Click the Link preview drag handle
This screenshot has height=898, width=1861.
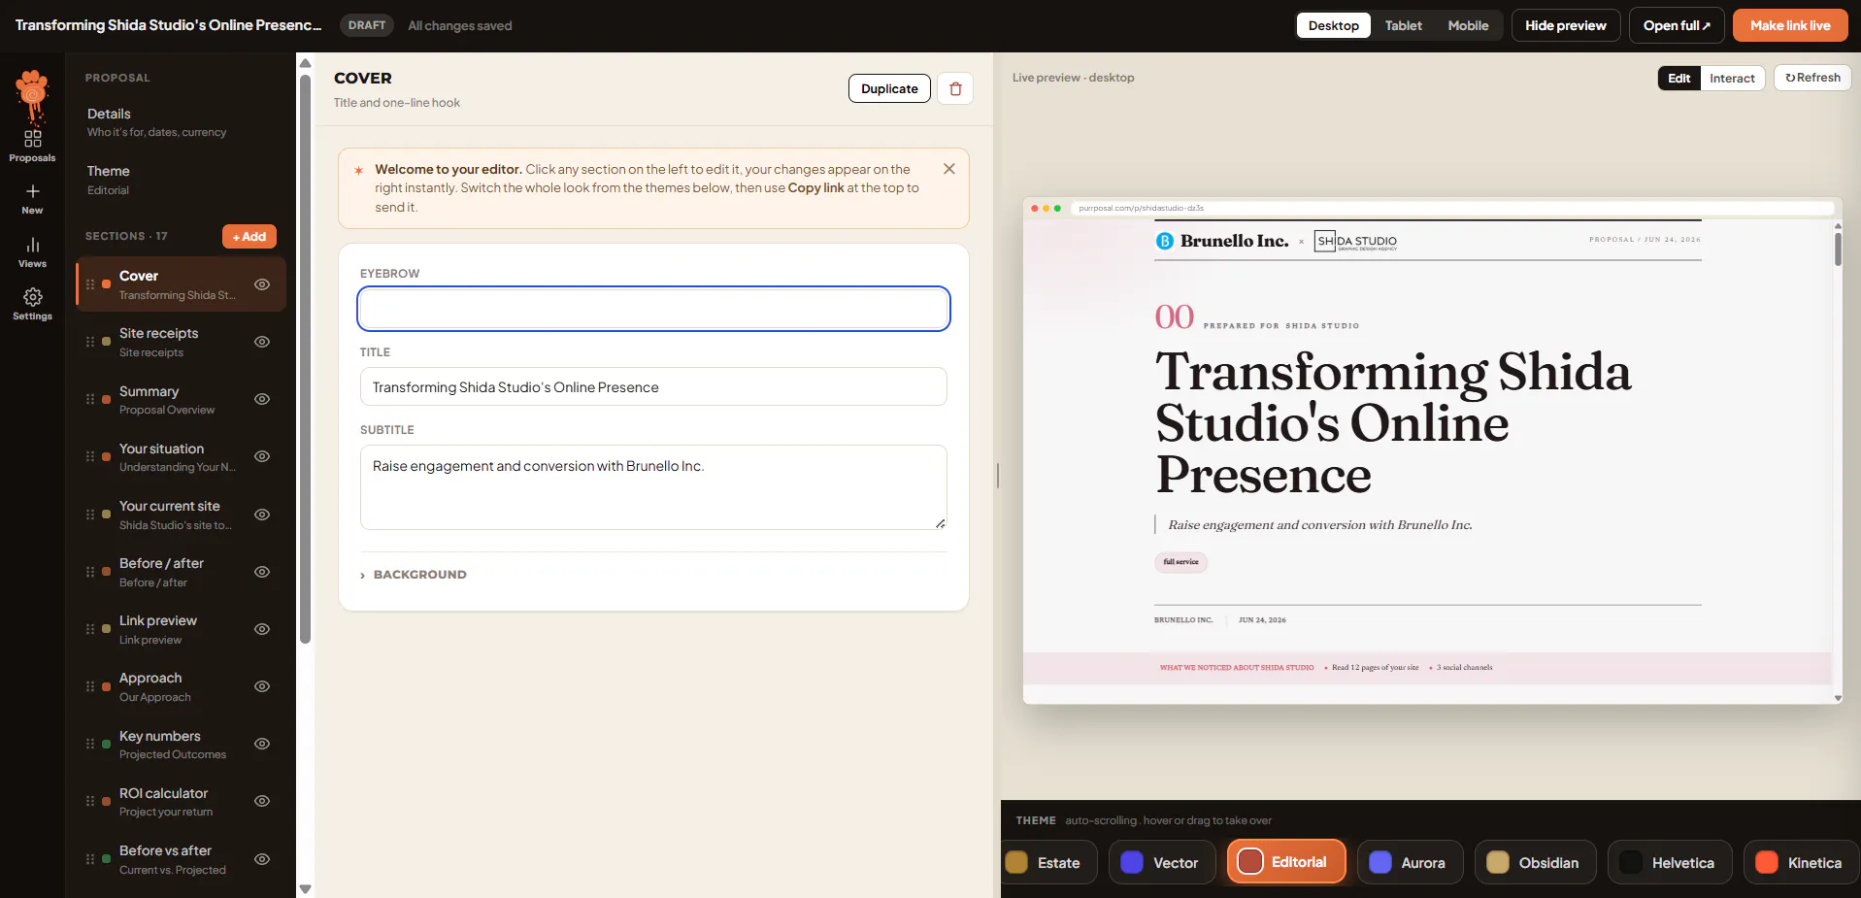90,629
